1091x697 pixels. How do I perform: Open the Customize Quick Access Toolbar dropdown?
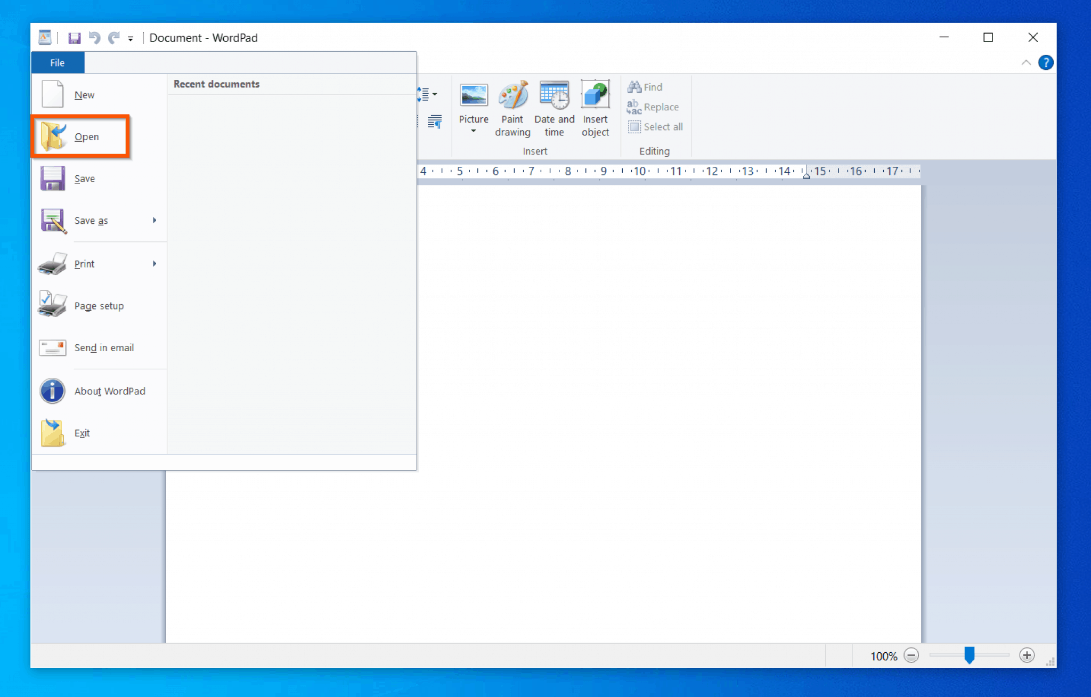point(130,38)
